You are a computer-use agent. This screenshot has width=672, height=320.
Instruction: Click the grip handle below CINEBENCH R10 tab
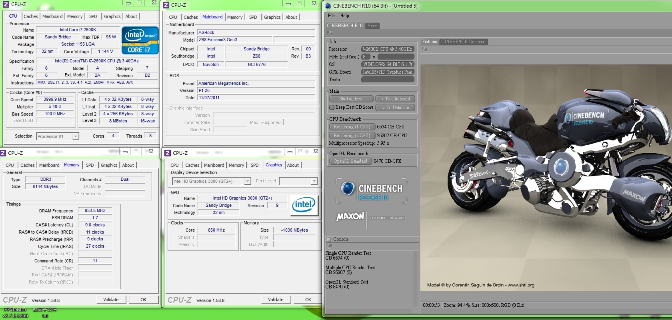click(330, 33)
